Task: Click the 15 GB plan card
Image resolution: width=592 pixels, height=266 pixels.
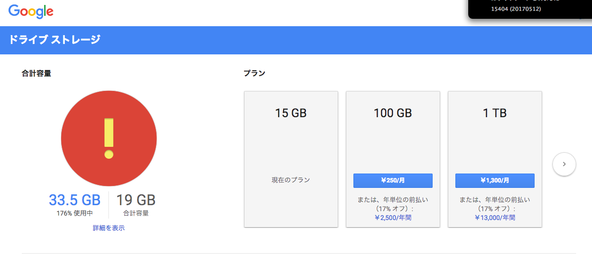Action: click(x=291, y=148)
